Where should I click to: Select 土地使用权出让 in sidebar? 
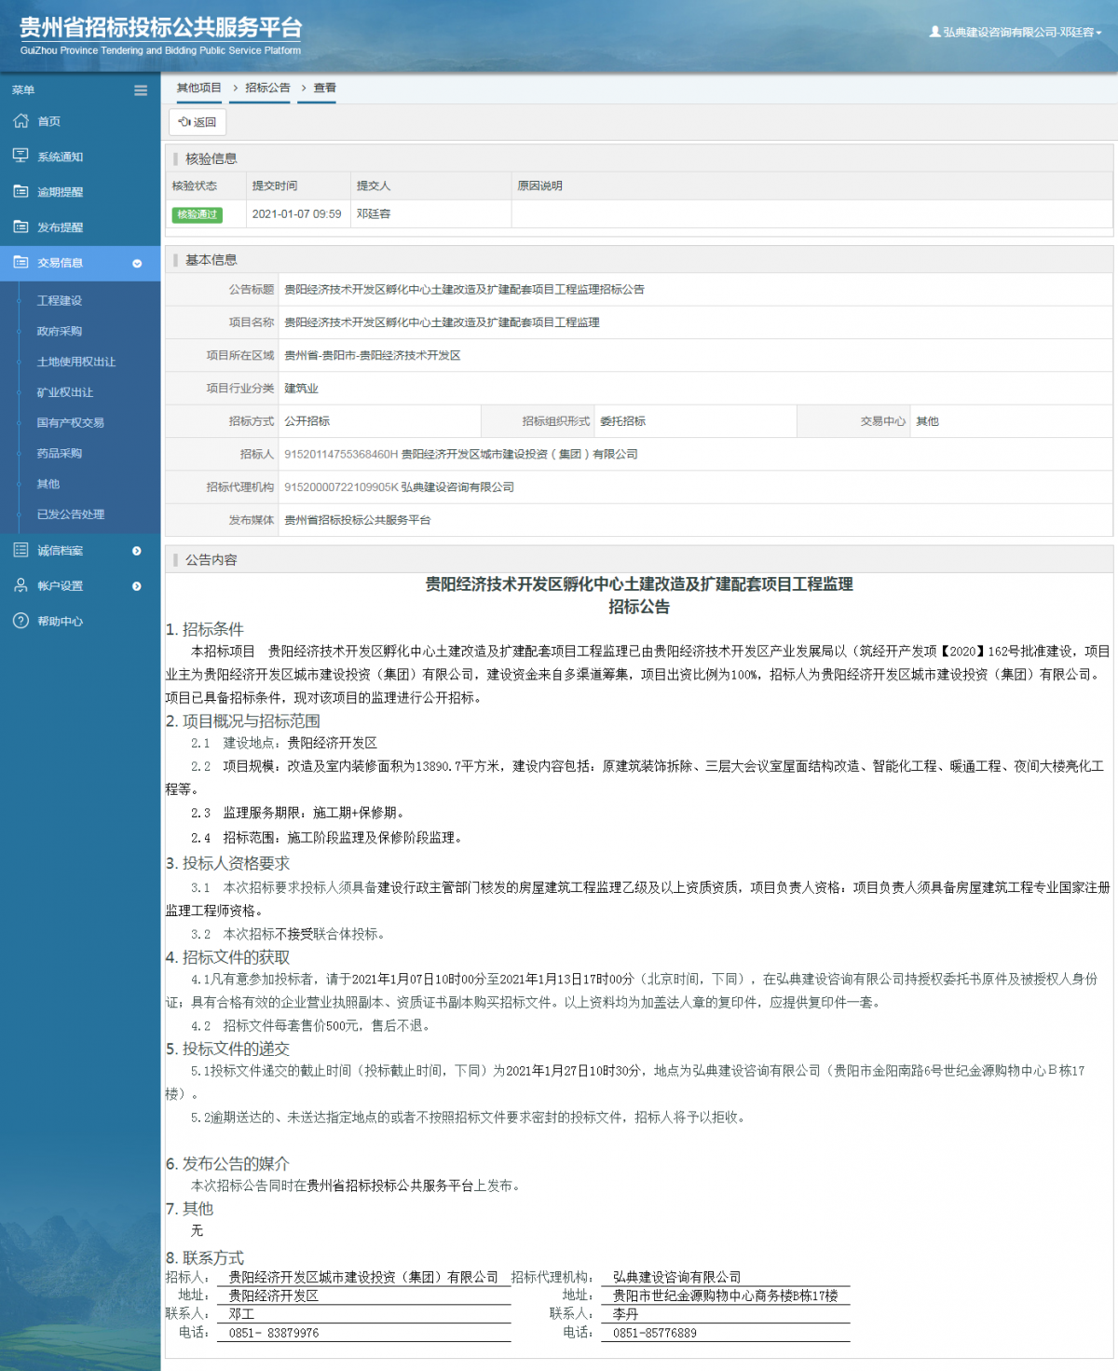click(76, 362)
